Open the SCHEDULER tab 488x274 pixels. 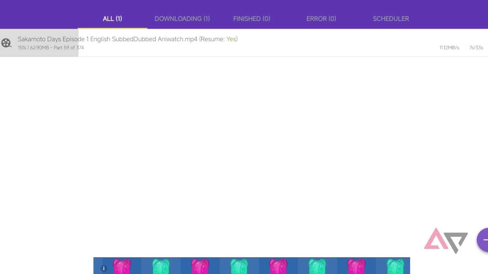tap(391, 19)
